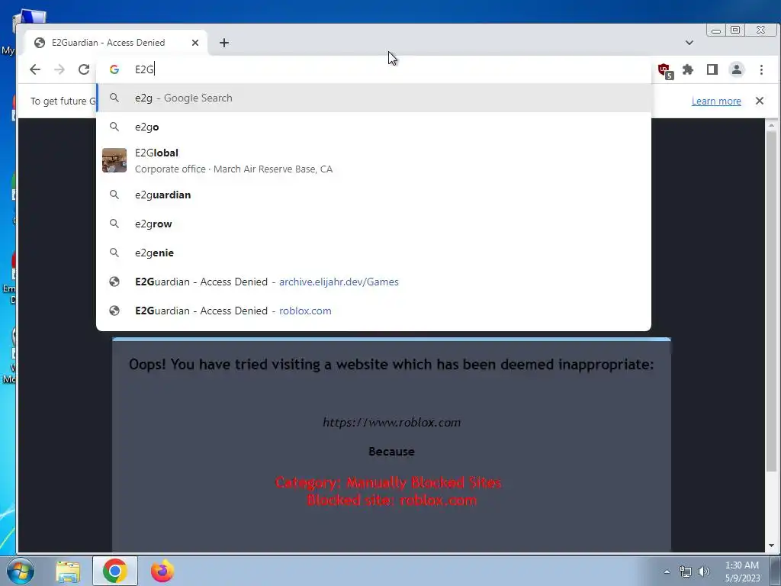This screenshot has width=781, height=586.
Task: Choose the 'e2genie' search suggestion
Action: coord(374,253)
